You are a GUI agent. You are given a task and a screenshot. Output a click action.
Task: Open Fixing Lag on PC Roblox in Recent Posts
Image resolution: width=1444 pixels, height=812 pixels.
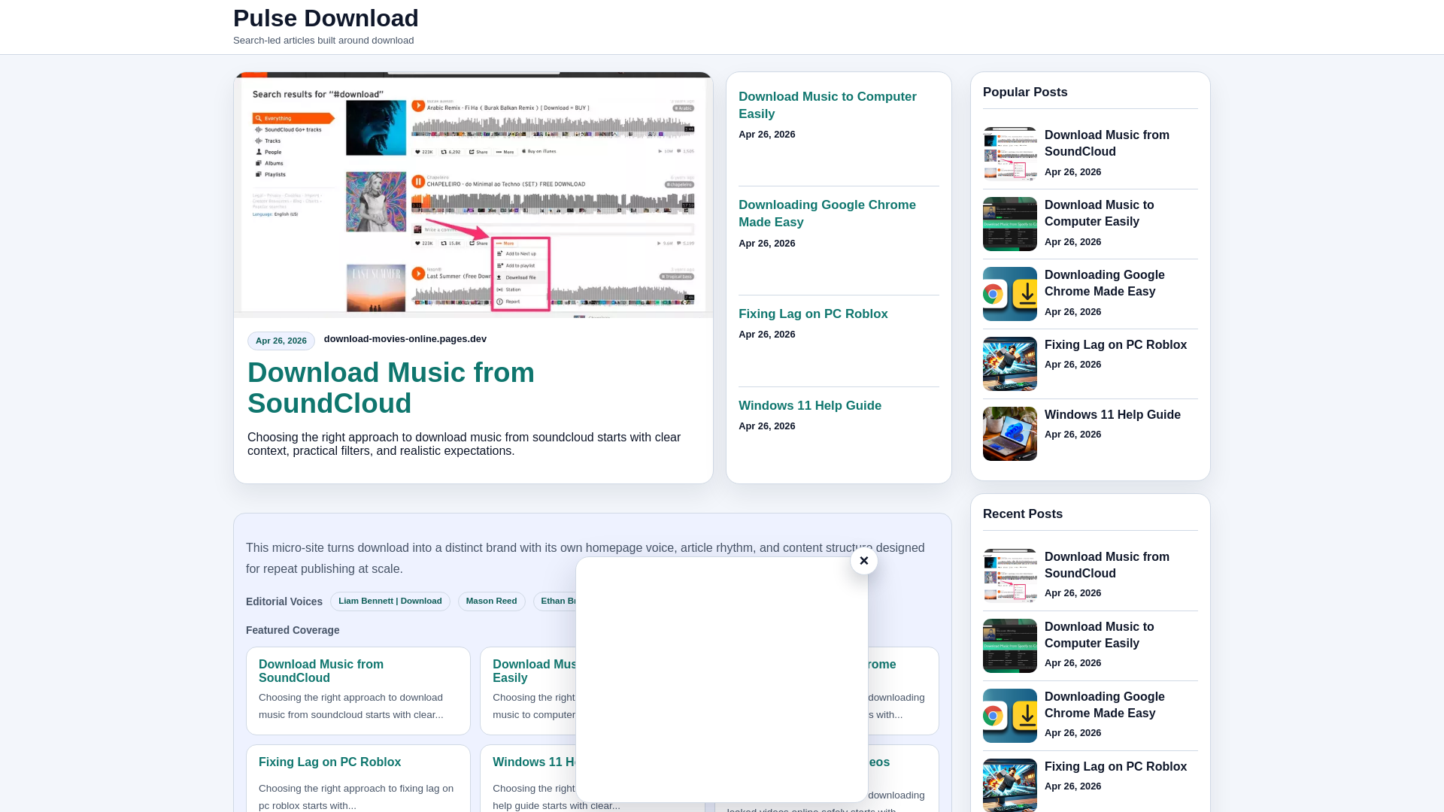click(1115, 767)
